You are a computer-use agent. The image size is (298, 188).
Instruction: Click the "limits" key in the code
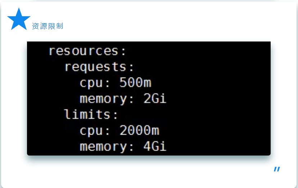tap(87, 114)
